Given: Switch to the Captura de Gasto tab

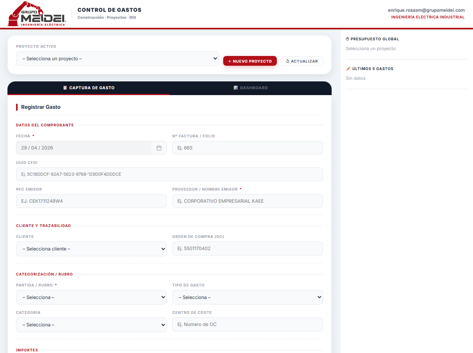Looking at the screenshot, I should 88,88.
